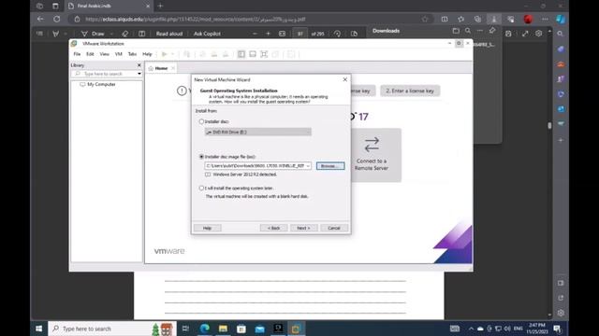Show hidden tray icons chevron
The image size is (599, 336).
tap(471, 329)
